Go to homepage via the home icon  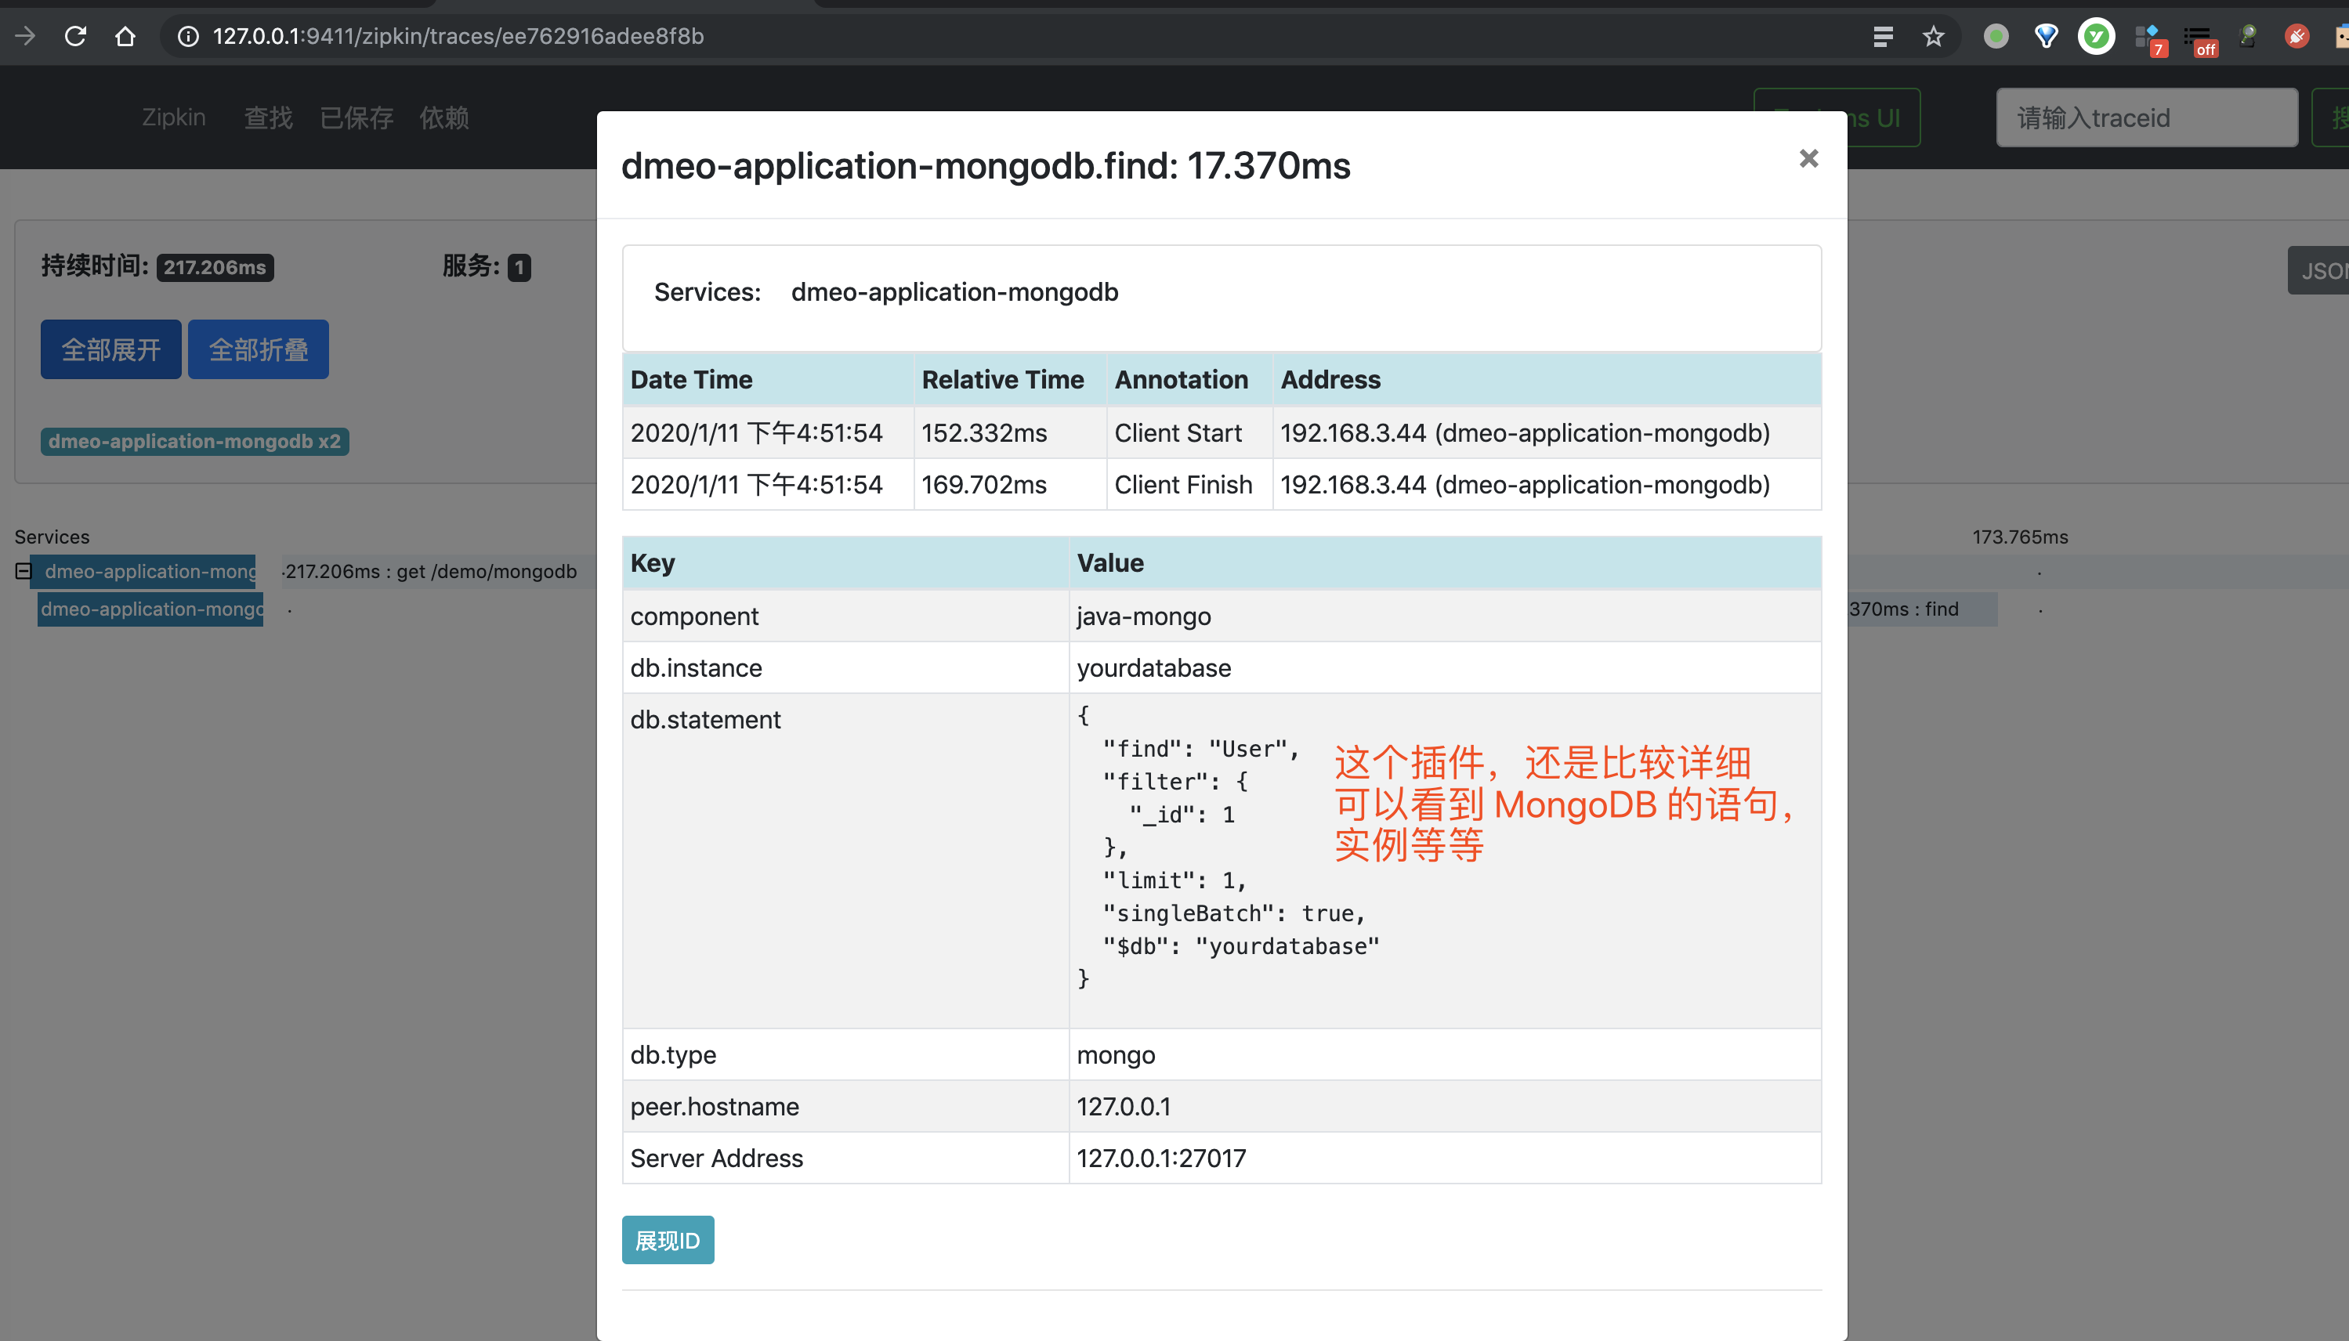(x=126, y=36)
